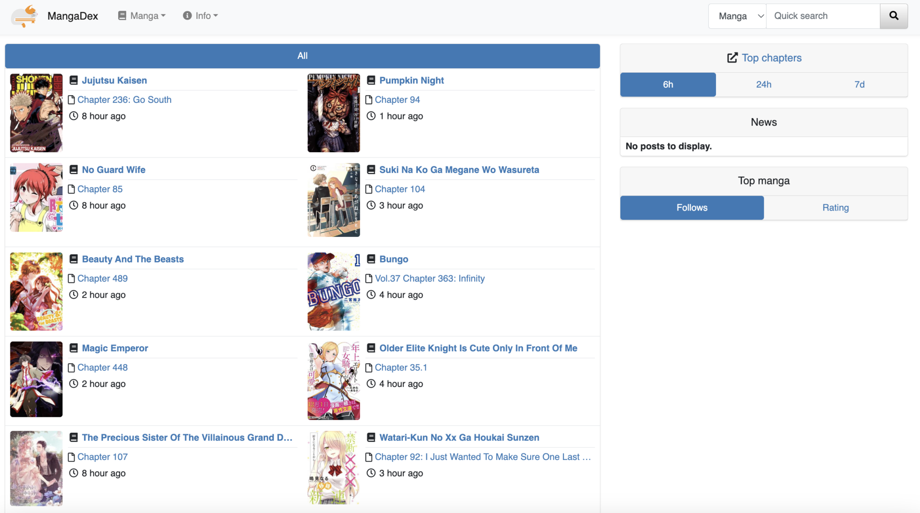The width and height of the screenshot is (920, 513).
Task: Open the Top chapters link
Action: [771, 58]
